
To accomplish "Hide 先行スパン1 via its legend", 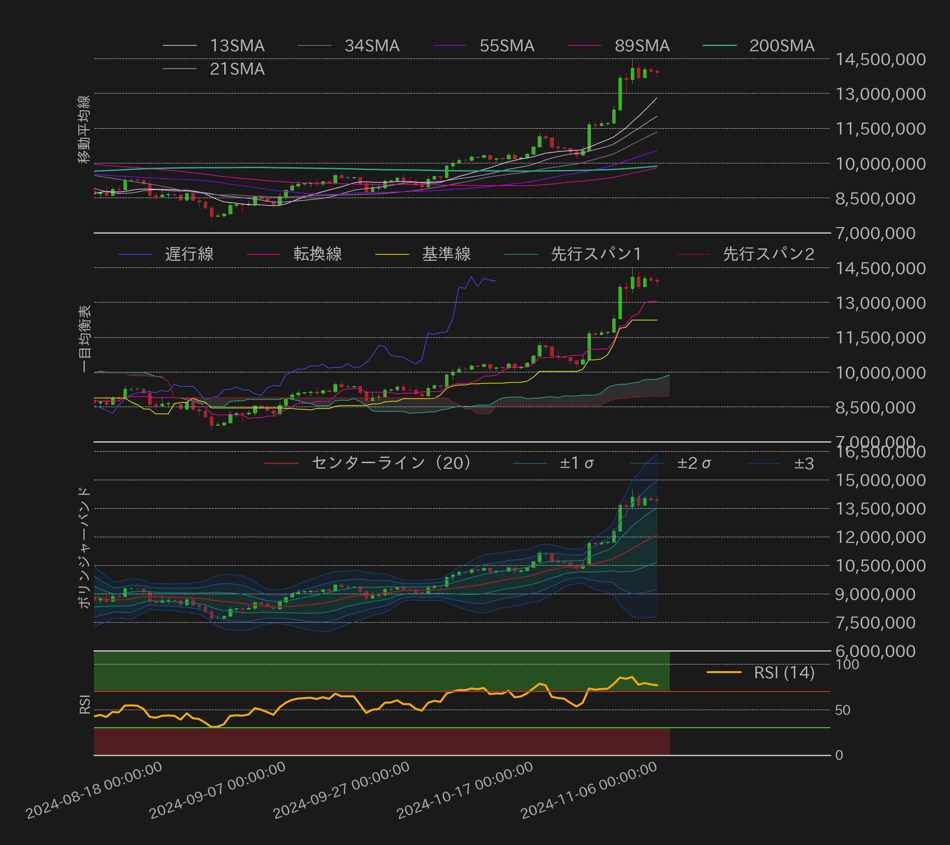I will (x=596, y=254).
